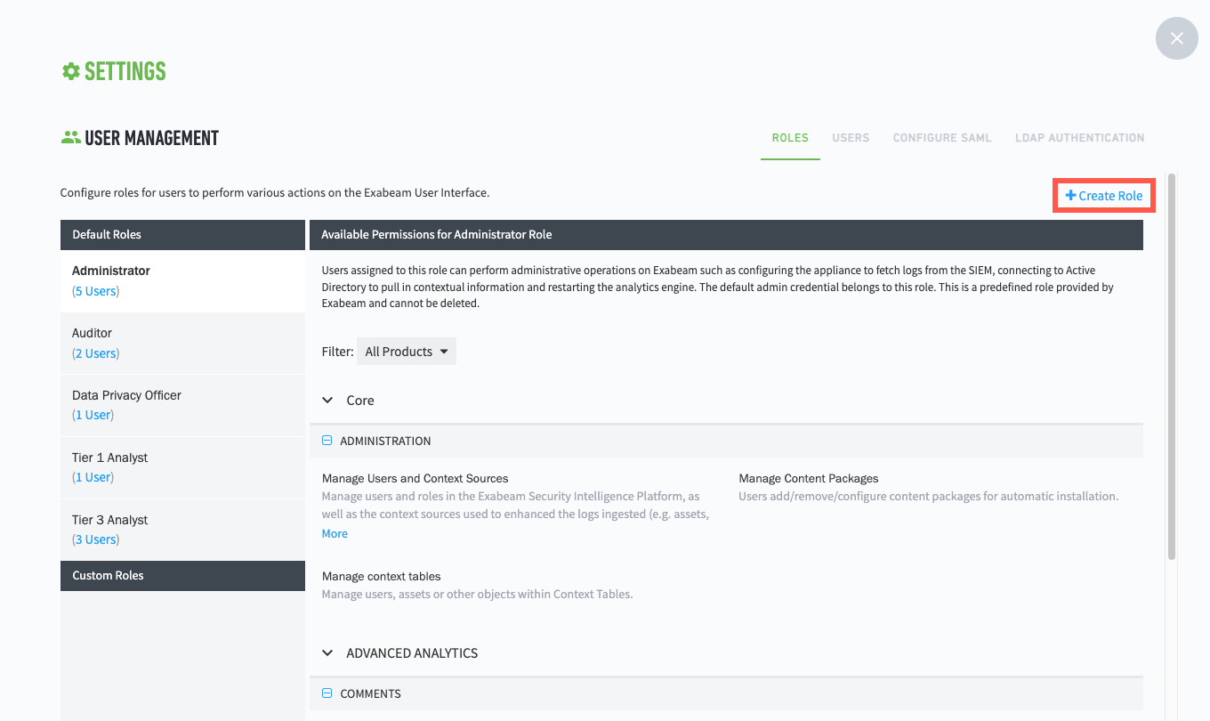This screenshot has width=1210, height=721.
Task: Select the Tier 1 Analyst role
Action: pyautogui.click(x=182, y=467)
